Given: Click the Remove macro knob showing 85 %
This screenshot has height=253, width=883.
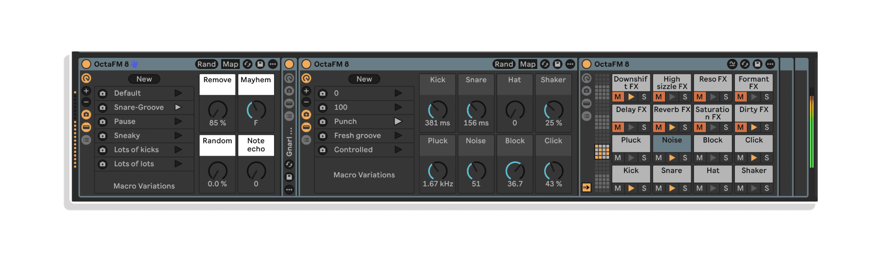Looking at the screenshot, I should point(218,109).
